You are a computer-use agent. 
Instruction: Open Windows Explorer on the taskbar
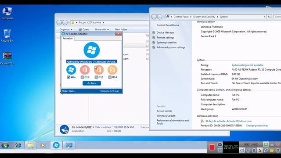[x=31, y=145]
